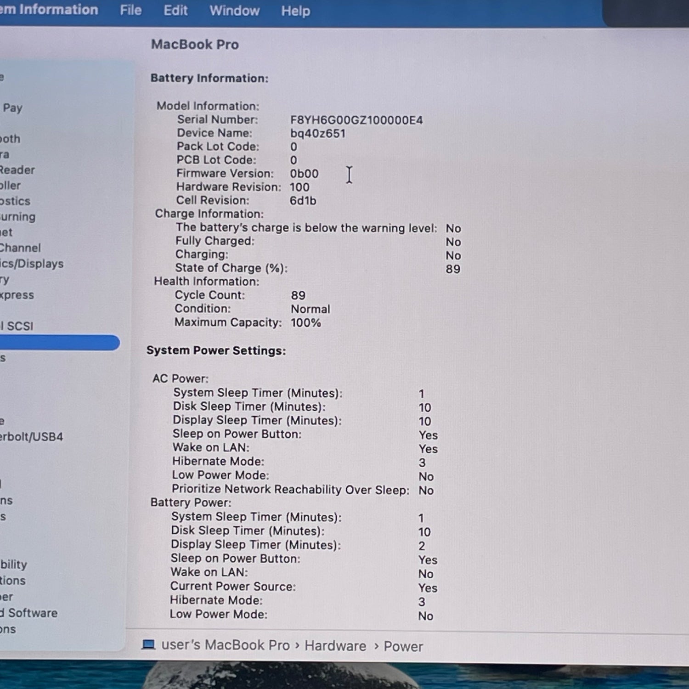Click maximum capacity value "100%"

tap(306, 323)
